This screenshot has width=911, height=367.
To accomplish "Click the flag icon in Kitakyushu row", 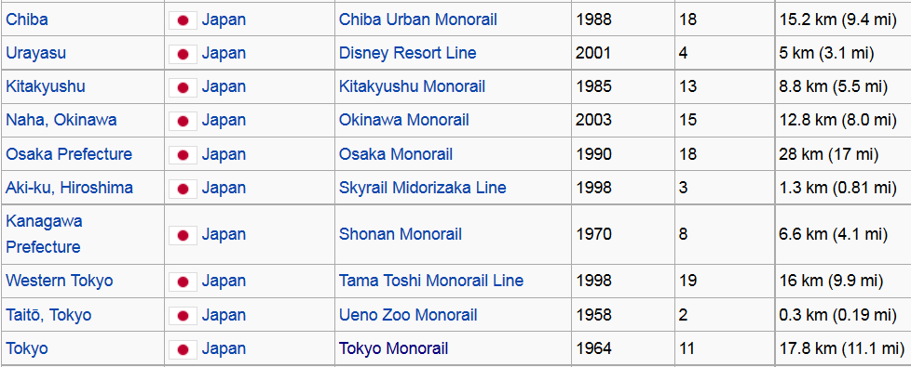I will (x=183, y=87).
